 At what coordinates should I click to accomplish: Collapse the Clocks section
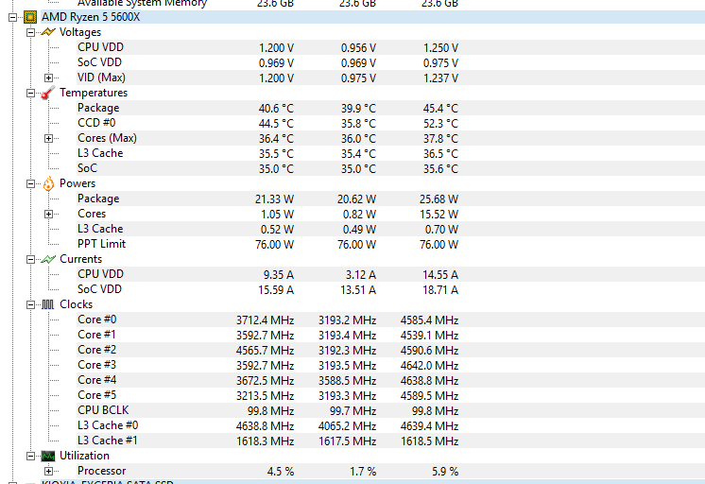[30, 305]
